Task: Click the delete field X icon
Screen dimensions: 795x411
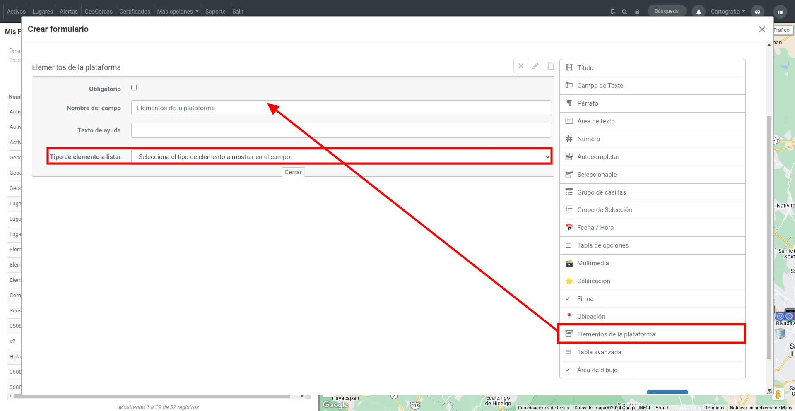Action: coord(521,66)
